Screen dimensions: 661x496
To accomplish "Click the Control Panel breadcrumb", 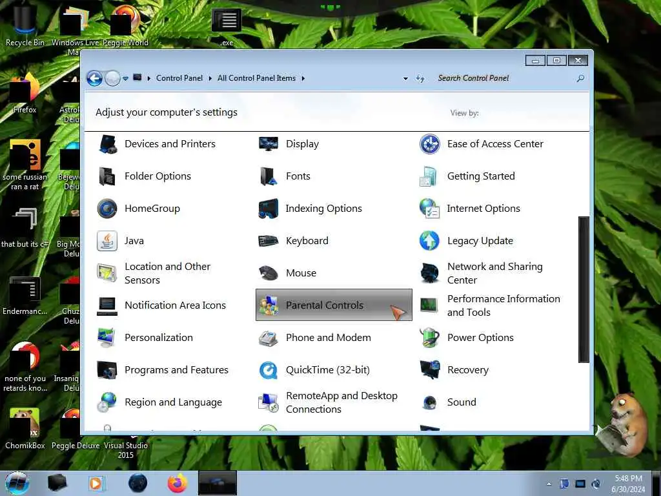I will pyautogui.click(x=179, y=78).
